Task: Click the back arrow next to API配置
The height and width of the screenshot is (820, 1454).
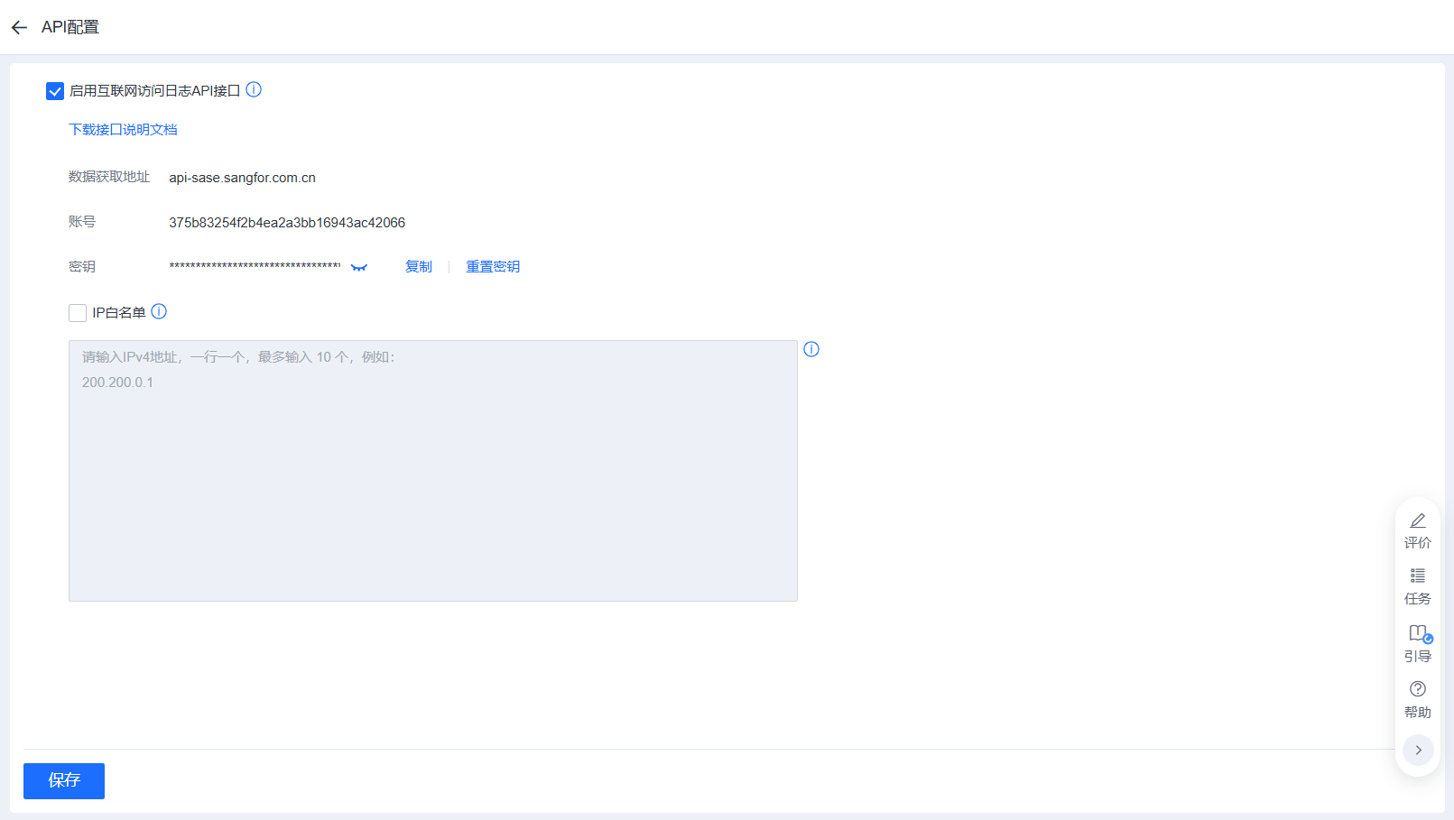Action: click(x=19, y=28)
